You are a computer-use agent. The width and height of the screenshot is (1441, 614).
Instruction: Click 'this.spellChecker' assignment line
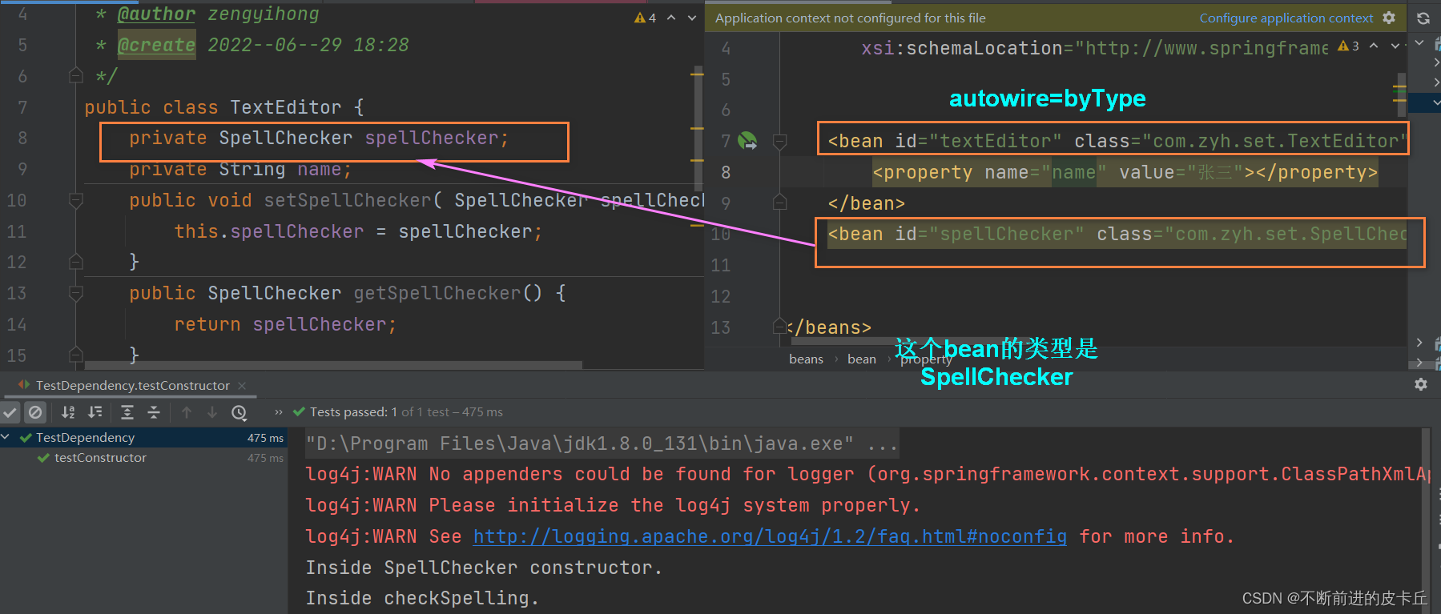click(358, 231)
